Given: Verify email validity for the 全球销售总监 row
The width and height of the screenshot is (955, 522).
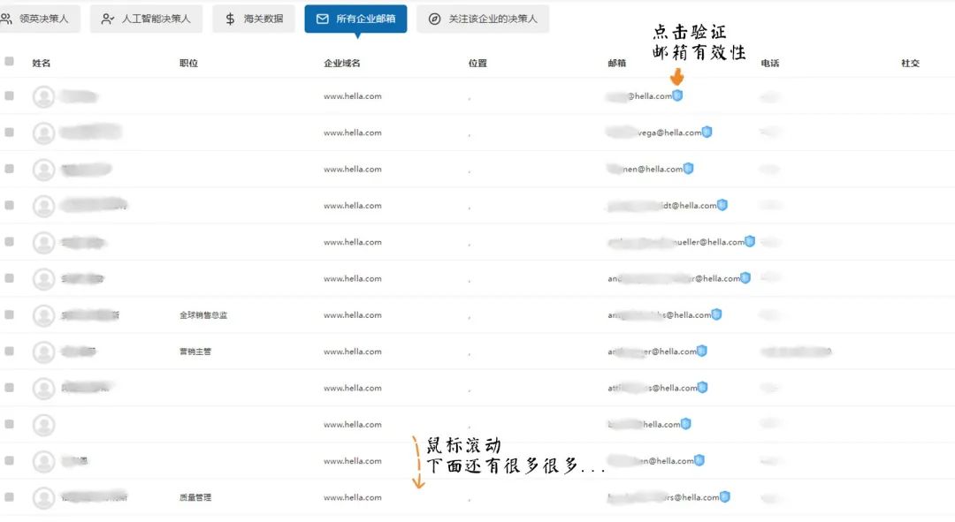Looking at the screenshot, I should pyautogui.click(x=716, y=314).
